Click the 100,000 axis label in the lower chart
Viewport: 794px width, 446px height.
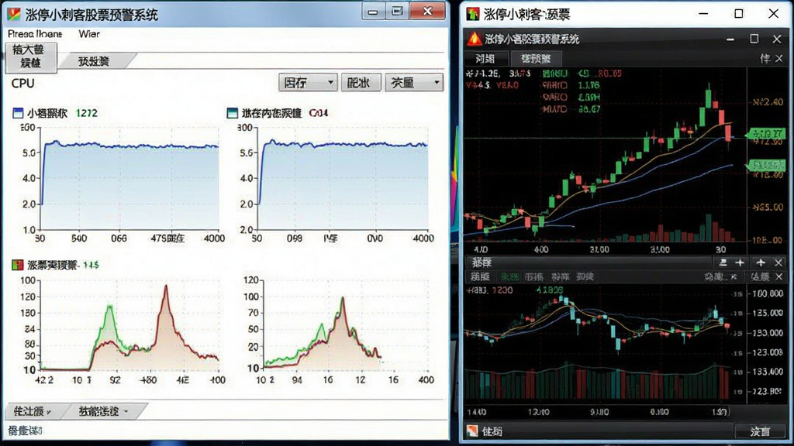[768, 293]
